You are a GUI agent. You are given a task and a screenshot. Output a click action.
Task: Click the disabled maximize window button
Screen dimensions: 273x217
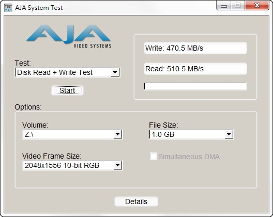point(238,5)
